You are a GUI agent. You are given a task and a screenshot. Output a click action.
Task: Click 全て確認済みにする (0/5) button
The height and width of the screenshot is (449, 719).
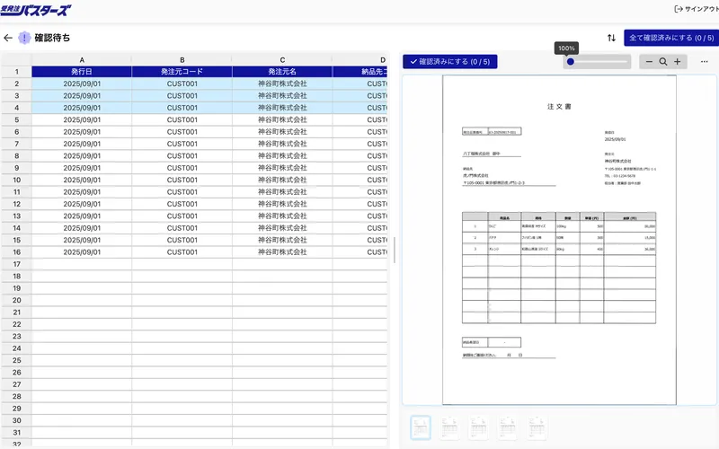(x=671, y=38)
